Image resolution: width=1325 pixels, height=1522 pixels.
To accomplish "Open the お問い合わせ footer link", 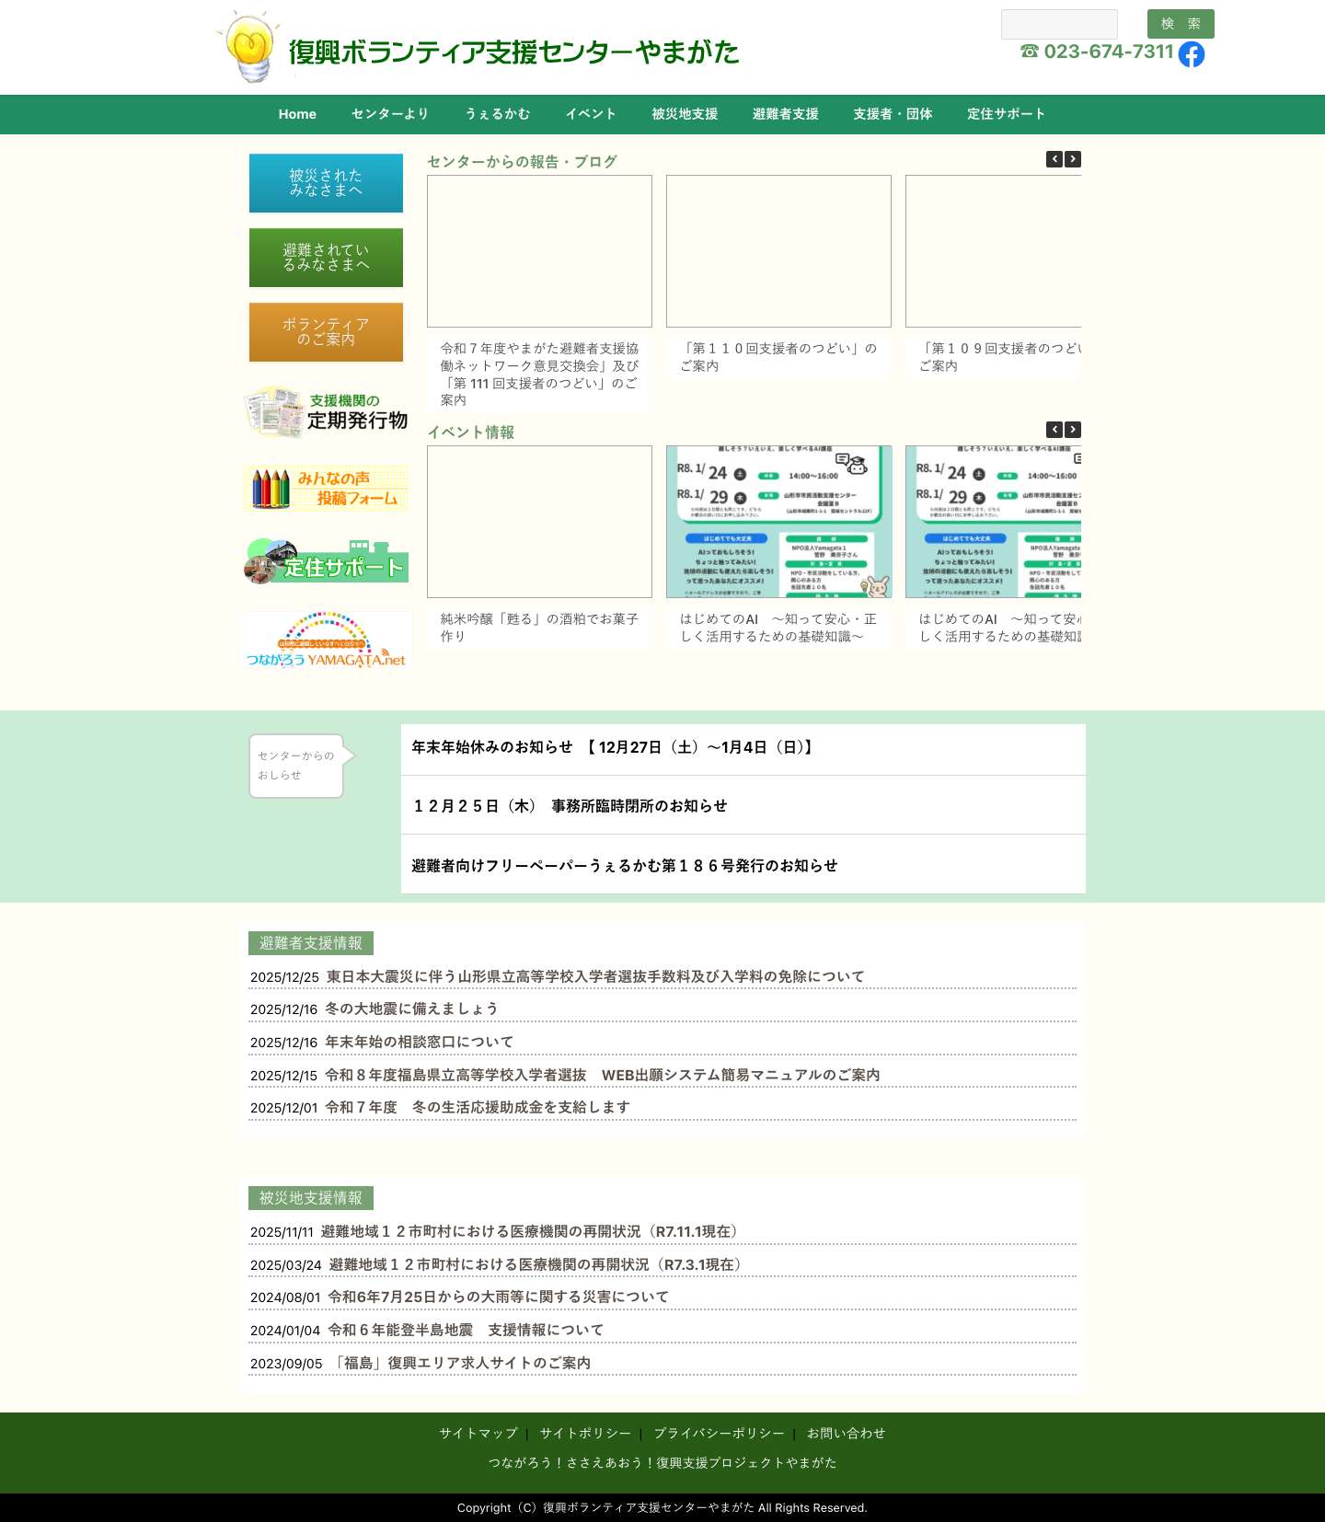I will click(846, 1433).
